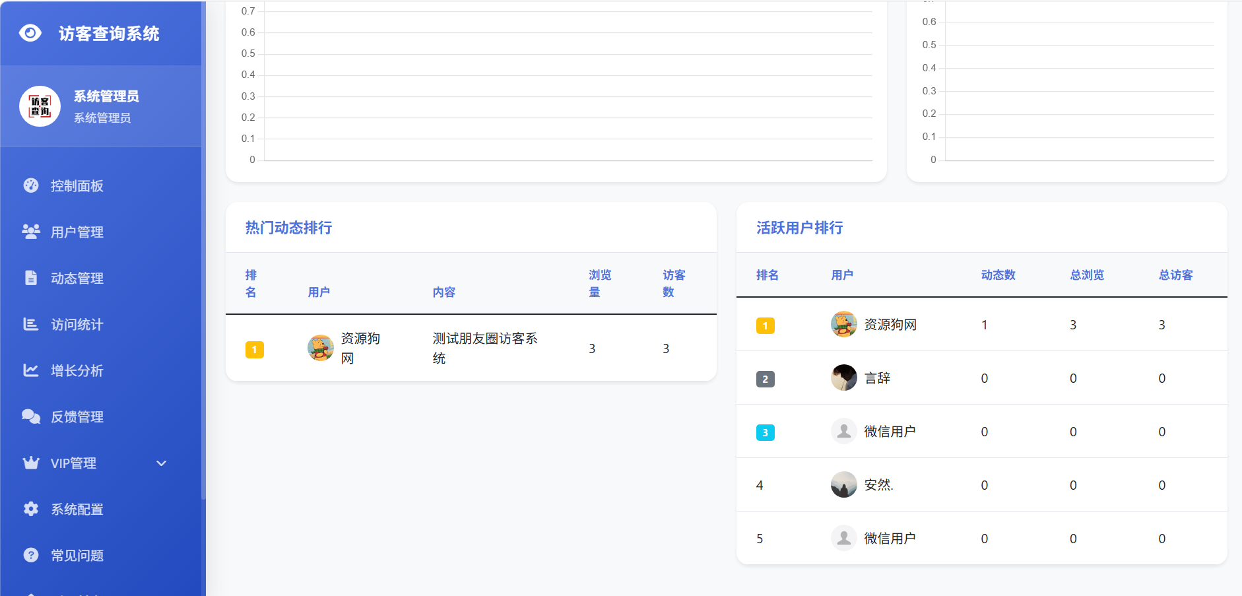Click the rank 1 badge in 热门动态排行
Screen dimensions: 1242x596
pyautogui.click(x=255, y=349)
